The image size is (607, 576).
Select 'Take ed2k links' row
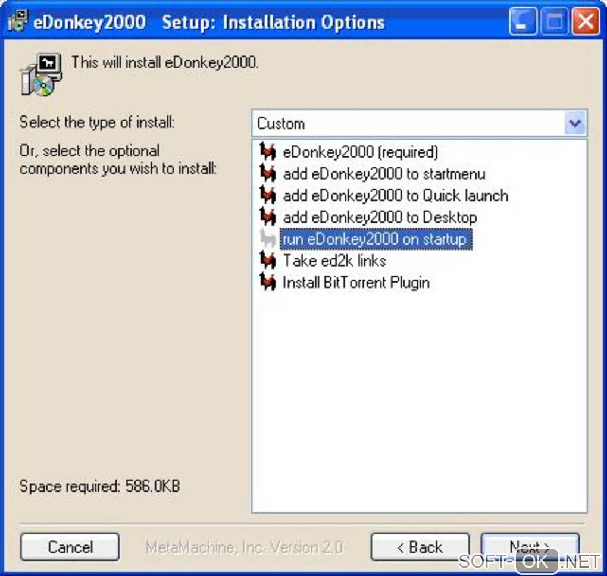click(x=334, y=261)
